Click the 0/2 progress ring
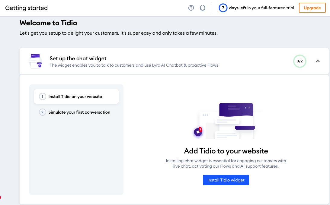 (x=300, y=61)
